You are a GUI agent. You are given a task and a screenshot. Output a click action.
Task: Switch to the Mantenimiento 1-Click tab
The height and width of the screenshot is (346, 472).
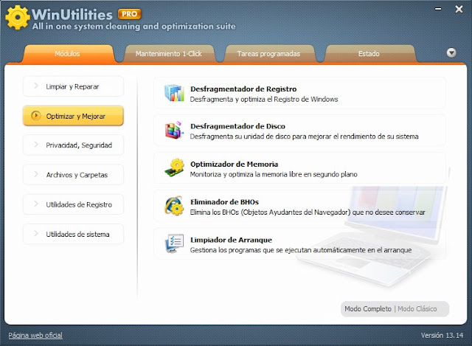(169, 54)
